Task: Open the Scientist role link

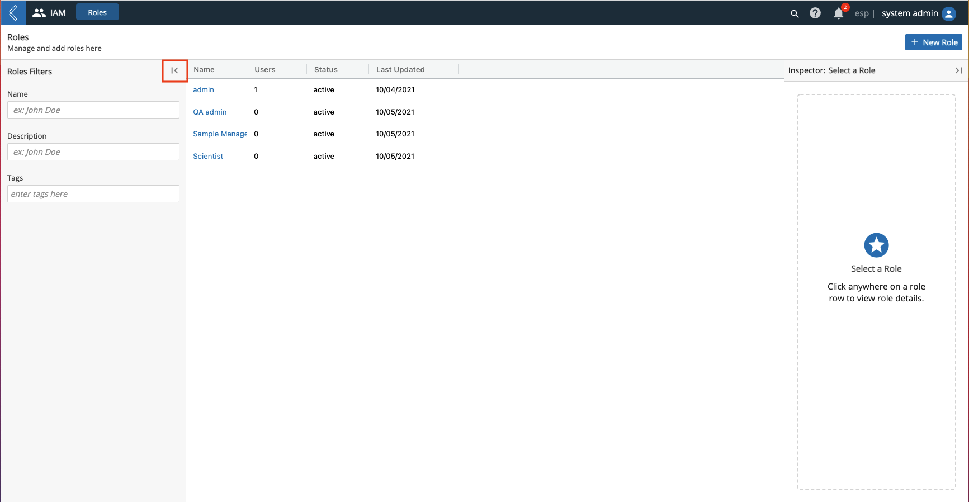Action: coord(208,156)
